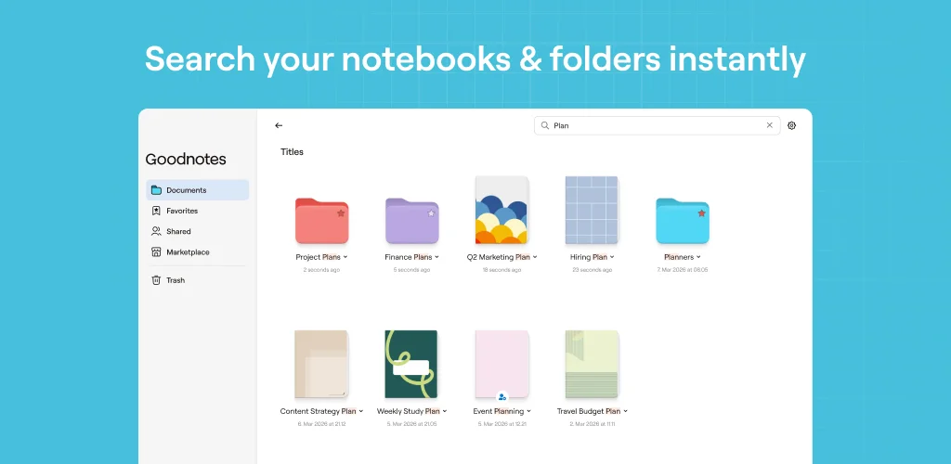Viewport: 951px width, 464px height.
Task: Expand the Q2 Marketing Plan chevron menu
Action: click(535, 257)
